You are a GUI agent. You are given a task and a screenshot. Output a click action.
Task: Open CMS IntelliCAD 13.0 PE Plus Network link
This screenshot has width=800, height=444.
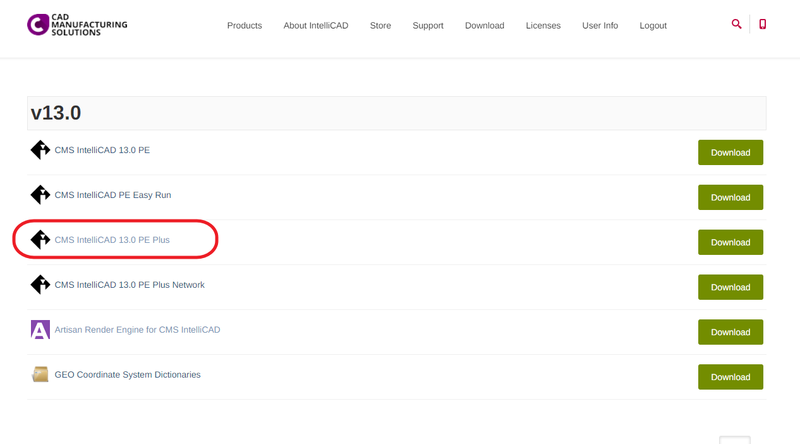click(130, 285)
